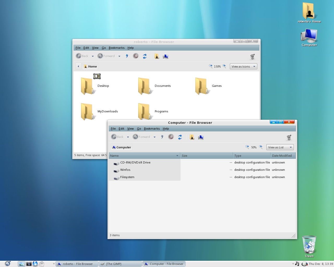Click Stop icon in Computer File Browser toolbar
The height and width of the screenshot is (267, 334).
pyautogui.click(x=171, y=137)
